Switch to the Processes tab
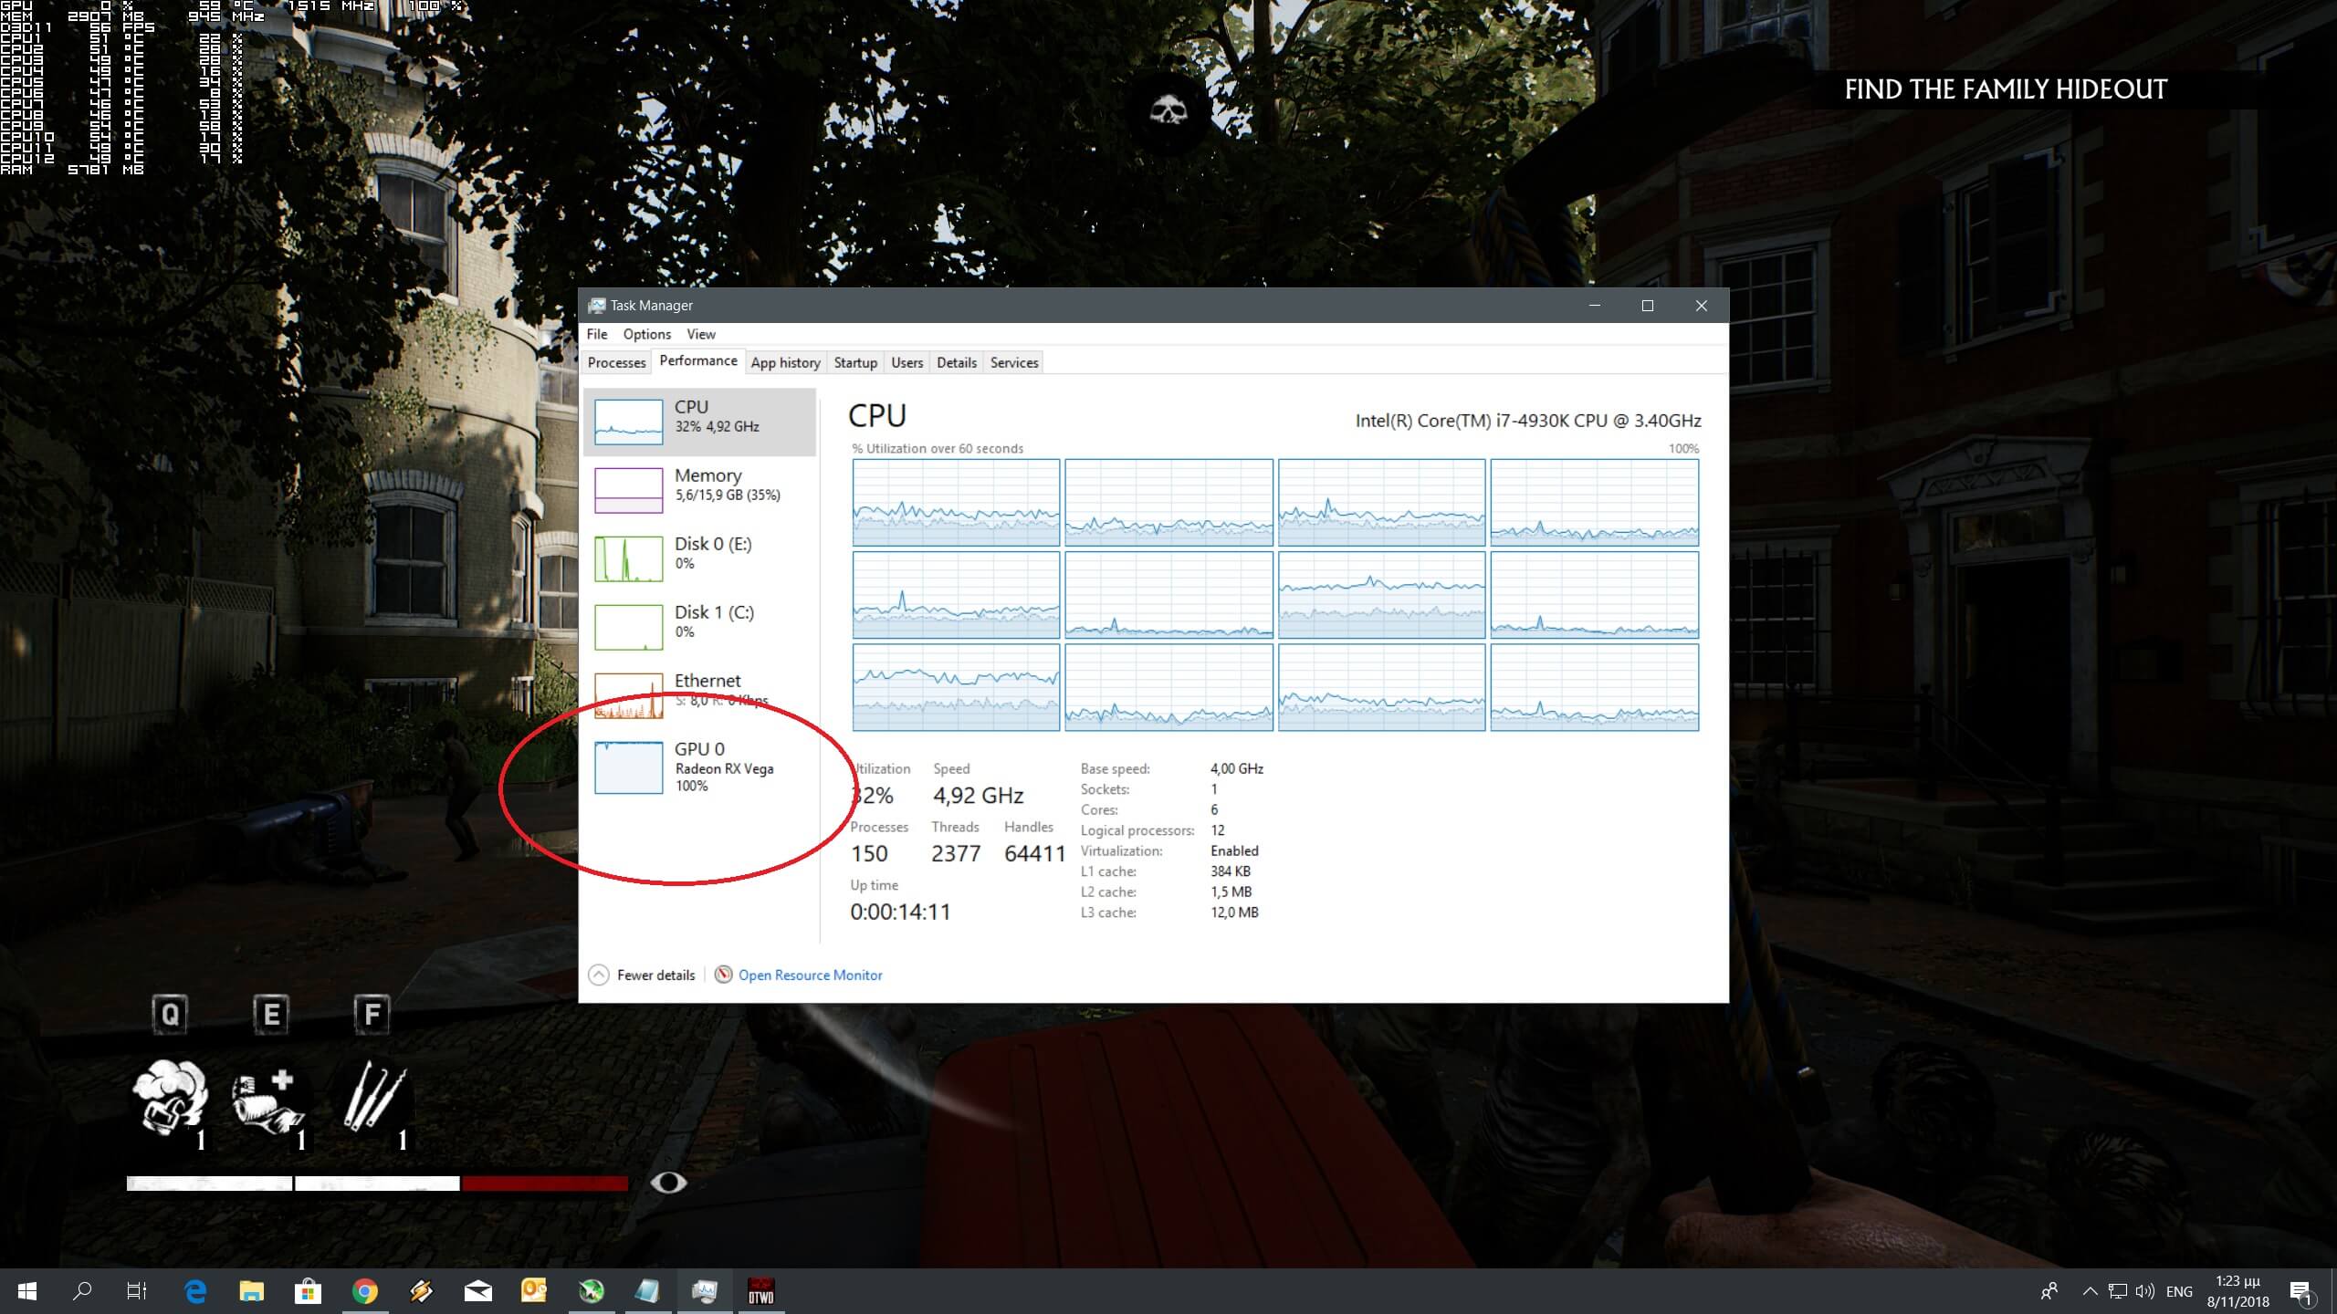This screenshot has width=2337, height=1314. (616, 362)
